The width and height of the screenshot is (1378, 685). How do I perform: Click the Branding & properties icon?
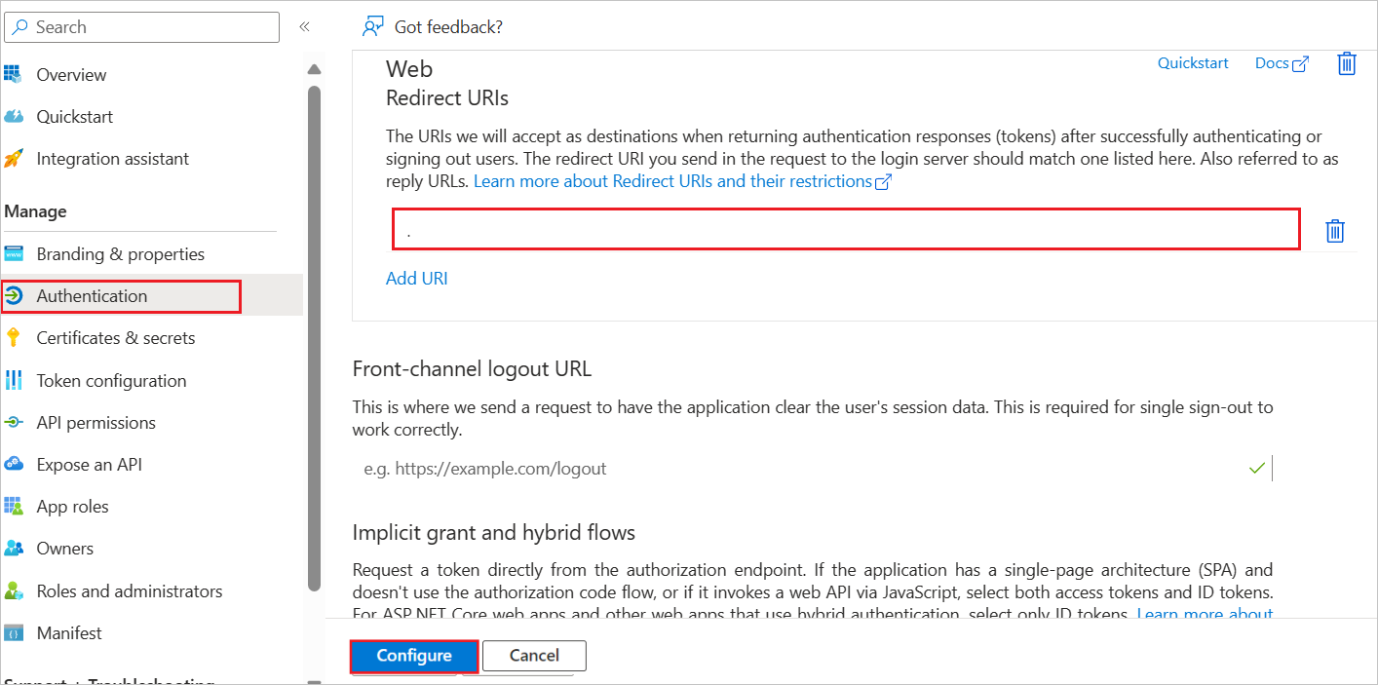[x=13, y=253]
